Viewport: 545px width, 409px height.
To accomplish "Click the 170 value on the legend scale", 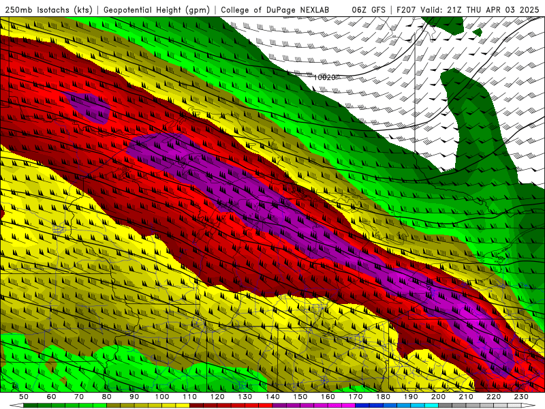I will (356, 397).
